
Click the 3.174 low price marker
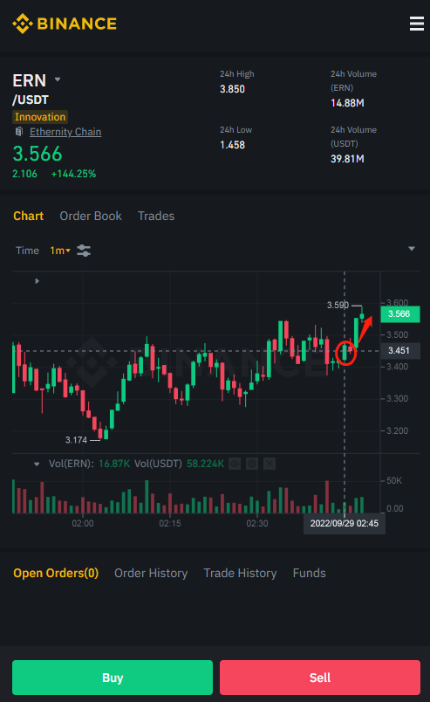pos(76,440)
